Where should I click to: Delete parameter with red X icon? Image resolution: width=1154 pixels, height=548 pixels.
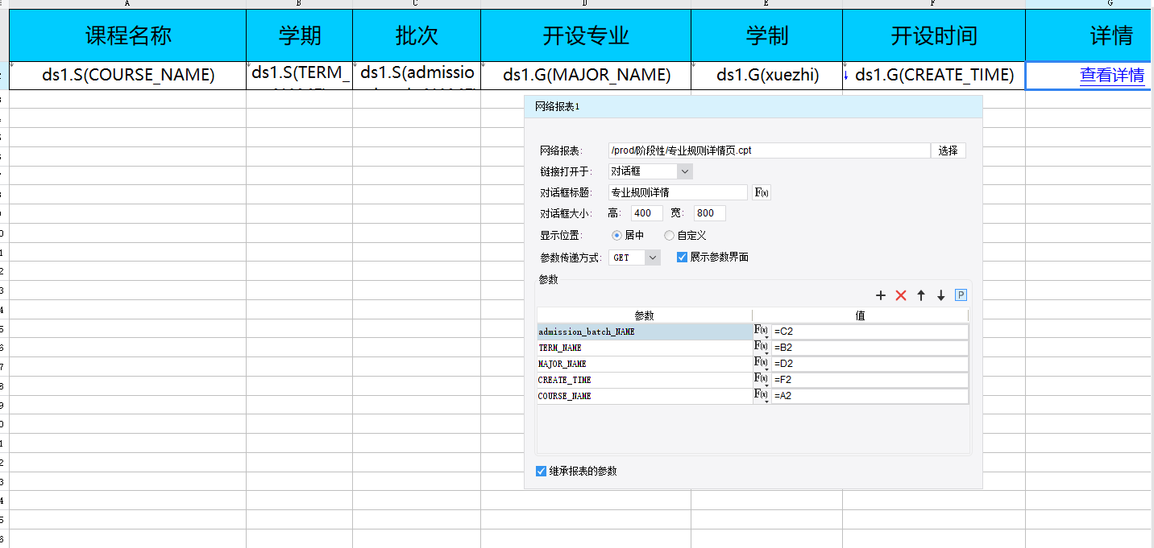click(x=901, y=295)
